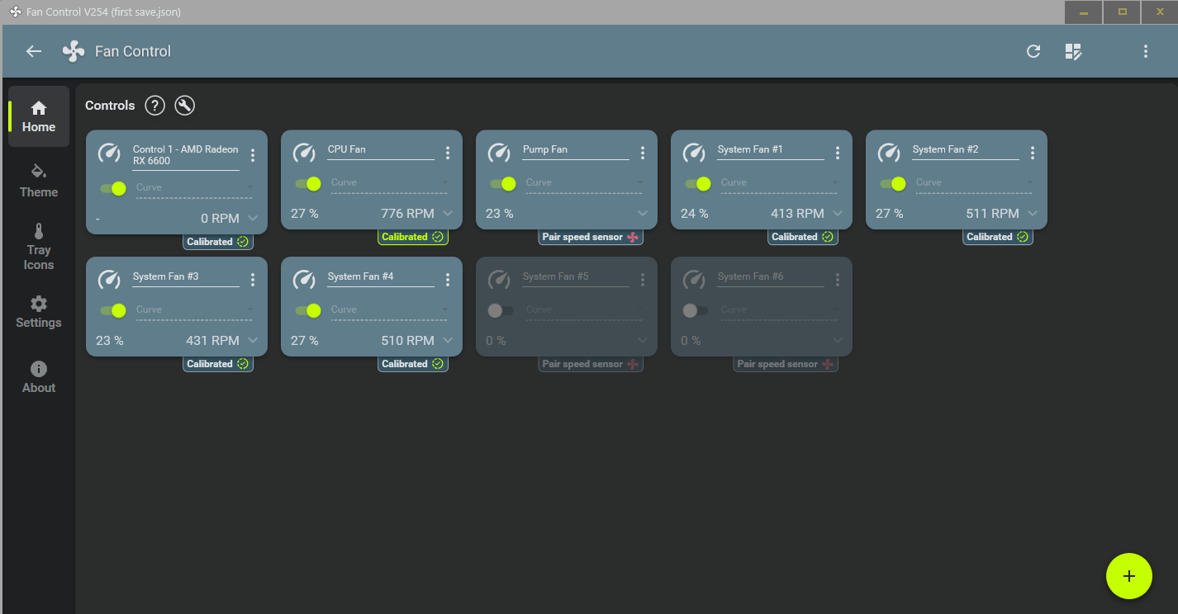Screen dimensions: 1178x614
Task: Click the Controls help question mark icon
Action: pyautogui.click(x=155, y=106)
